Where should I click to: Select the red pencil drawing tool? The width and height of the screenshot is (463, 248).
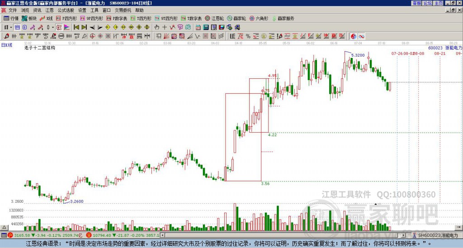click(x=6, y=36)
